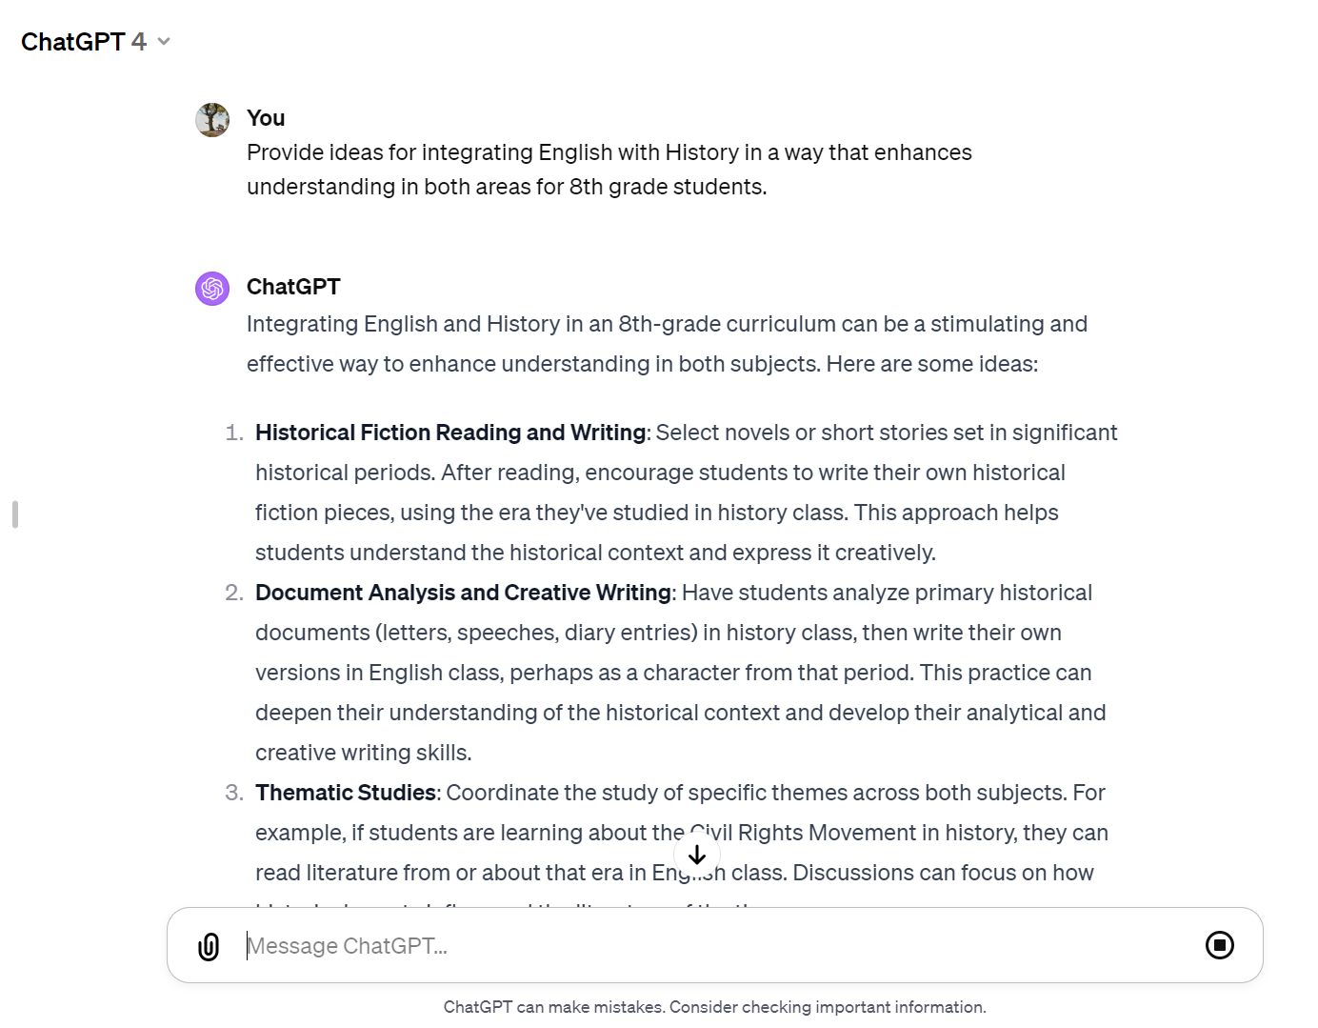Click the "Historical Fiction Reading and Writing" heading
Screen dimensions: 1318x1028
[450, 433]
